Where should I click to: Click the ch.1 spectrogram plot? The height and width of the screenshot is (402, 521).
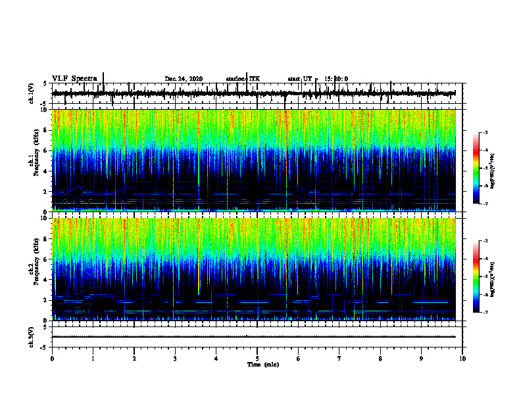point(254,160)
